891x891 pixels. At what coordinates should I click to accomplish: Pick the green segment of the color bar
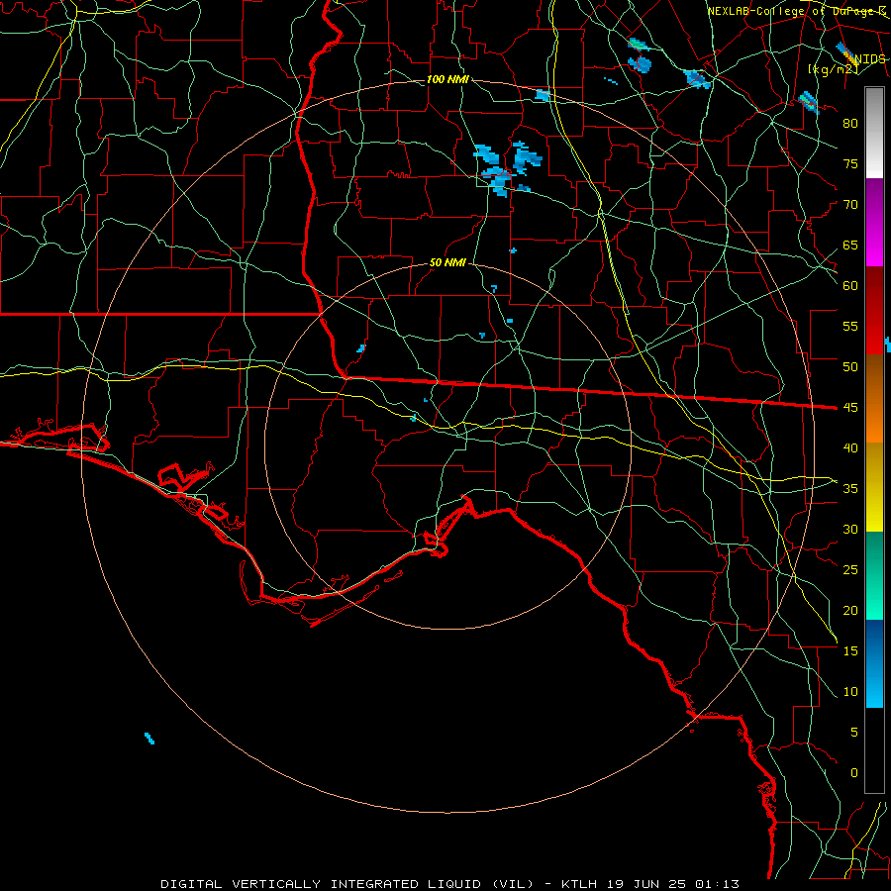point(874,575)
